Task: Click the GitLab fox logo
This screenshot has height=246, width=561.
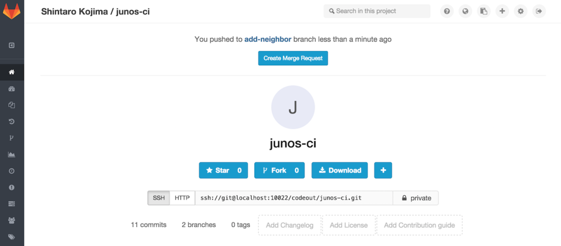Action: coord(12,11)
